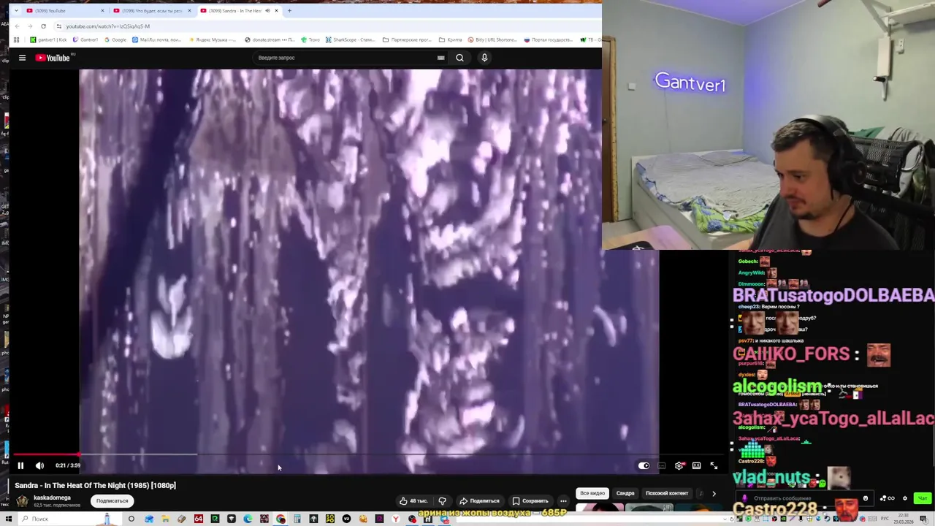The height and width of the screenshot is (526, 935).
Task: Open Google bookmark
Action: pyautogui.click(x=116, y=39)
